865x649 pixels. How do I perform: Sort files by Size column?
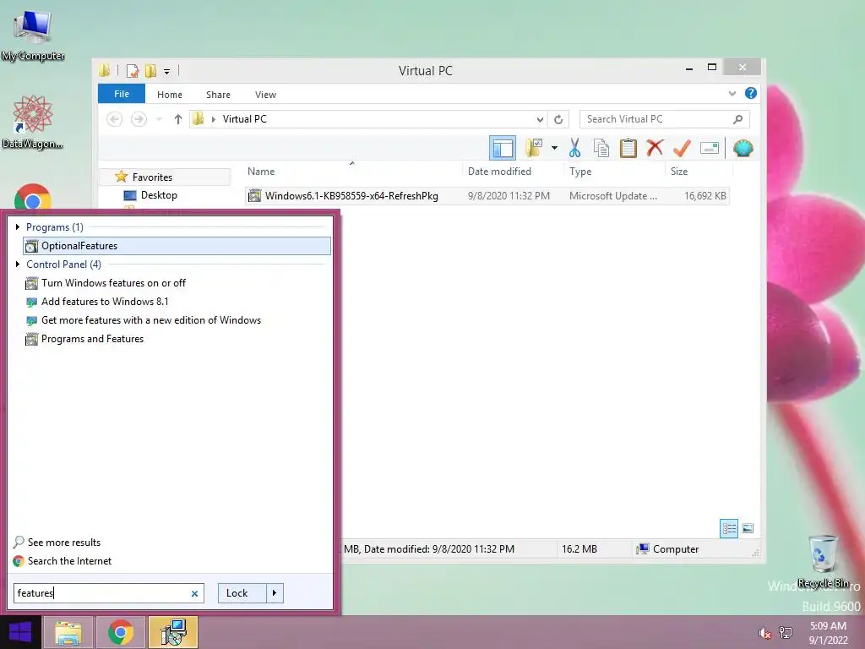(x=679, y=172)
